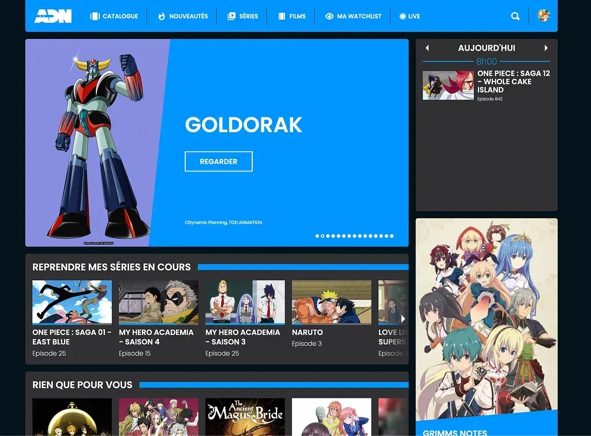This screenshot has height=436, width=591.
Task: Show the next day in the schedule
Action: 546,48
